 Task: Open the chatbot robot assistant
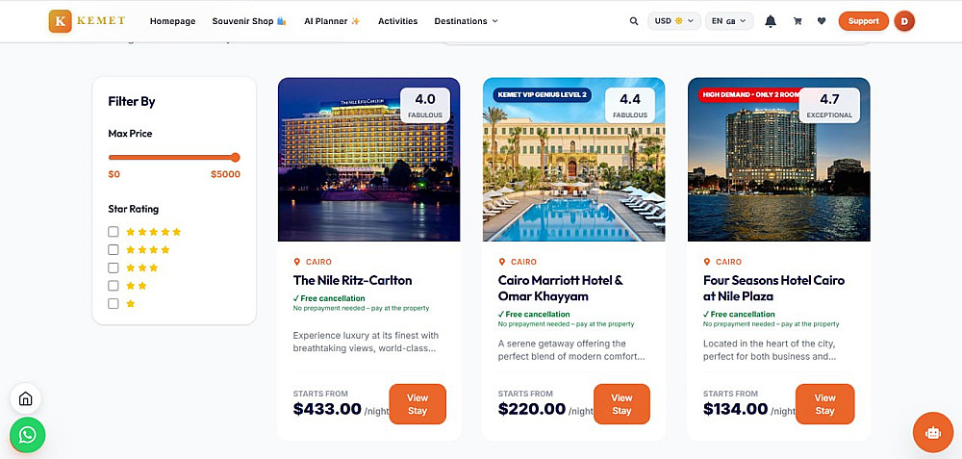coord(932,432)
